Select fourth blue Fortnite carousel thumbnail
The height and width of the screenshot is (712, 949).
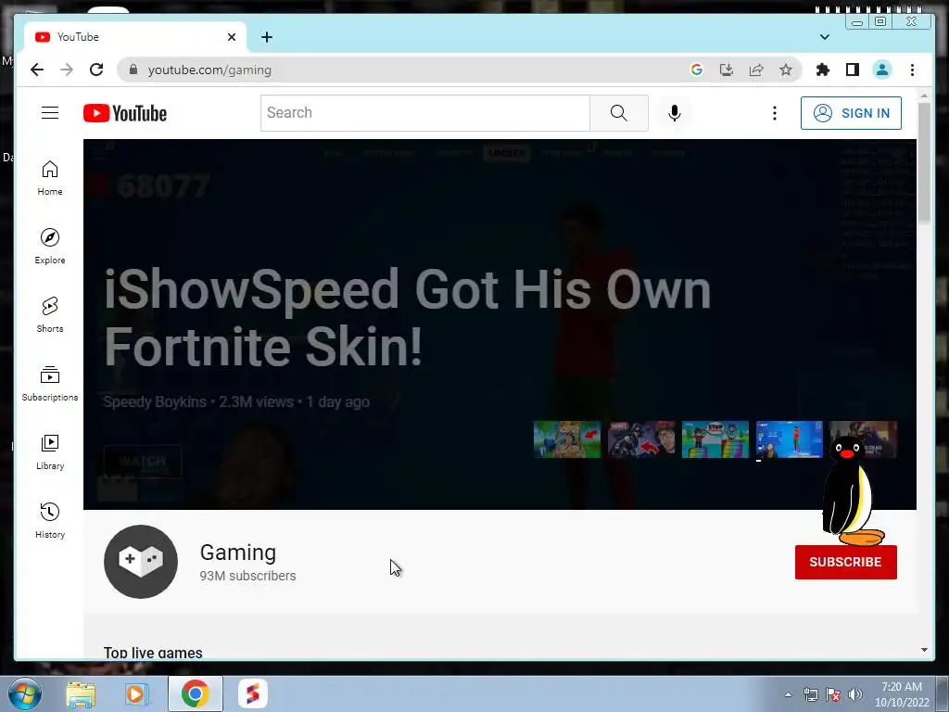point(790,439)
